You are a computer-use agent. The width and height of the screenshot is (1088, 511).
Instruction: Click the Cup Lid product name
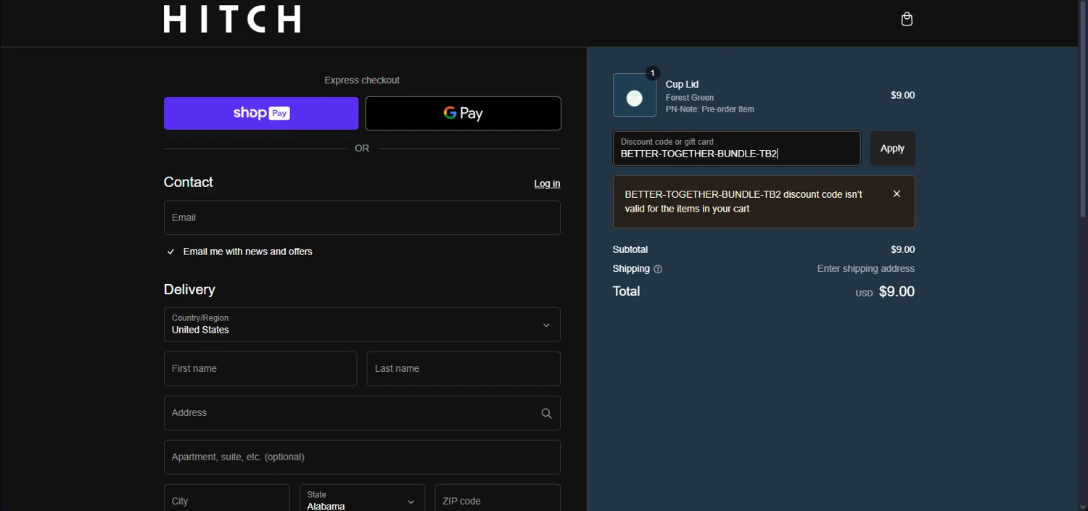click(x=682, y=84)
